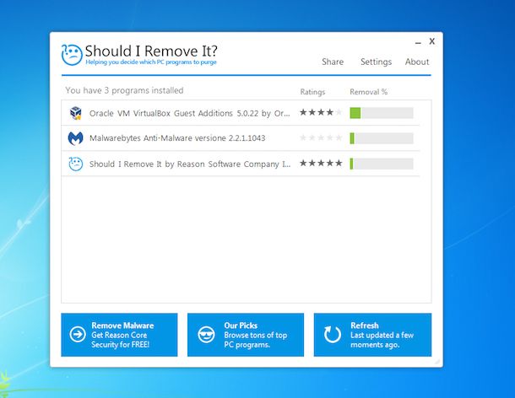Open the About menu
Screen dimensions: 515x398
[x=417, y=62]
